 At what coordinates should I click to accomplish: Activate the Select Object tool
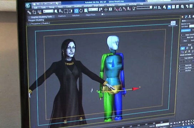pyautogui.click(x=56, y=11)
